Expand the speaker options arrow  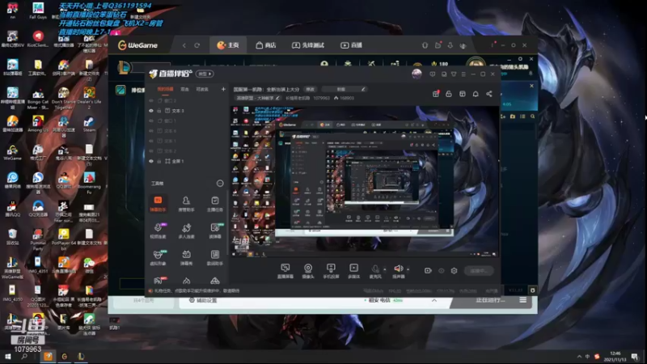(x=408, y=269)
